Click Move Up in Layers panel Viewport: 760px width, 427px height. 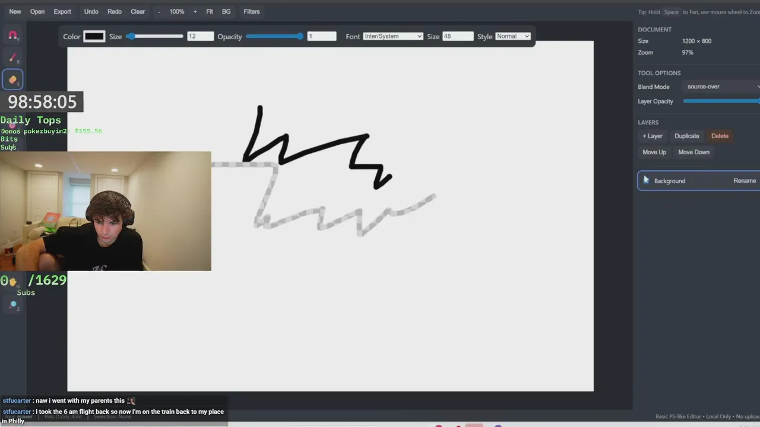click(654, 152)
